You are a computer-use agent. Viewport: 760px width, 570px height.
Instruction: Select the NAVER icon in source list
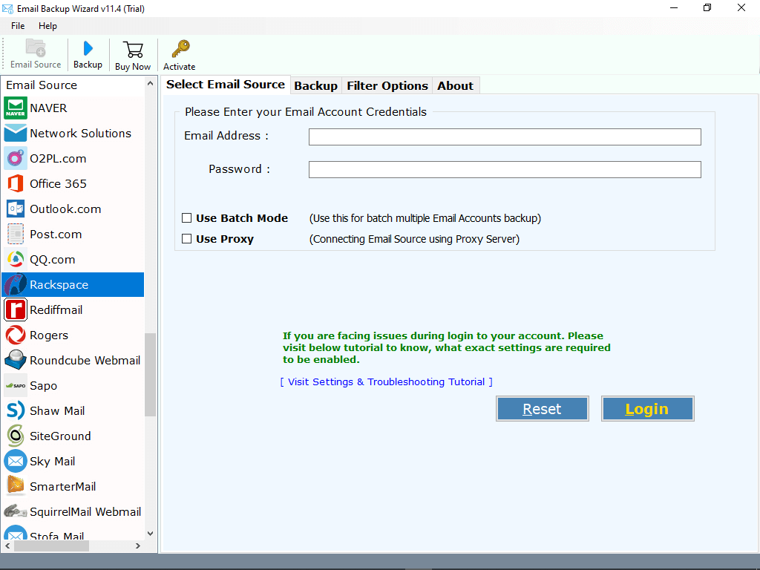point(16,108)
